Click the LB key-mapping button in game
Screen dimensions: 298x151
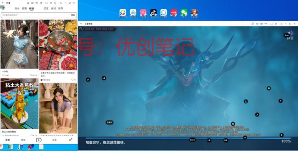(x=104, y=78)
